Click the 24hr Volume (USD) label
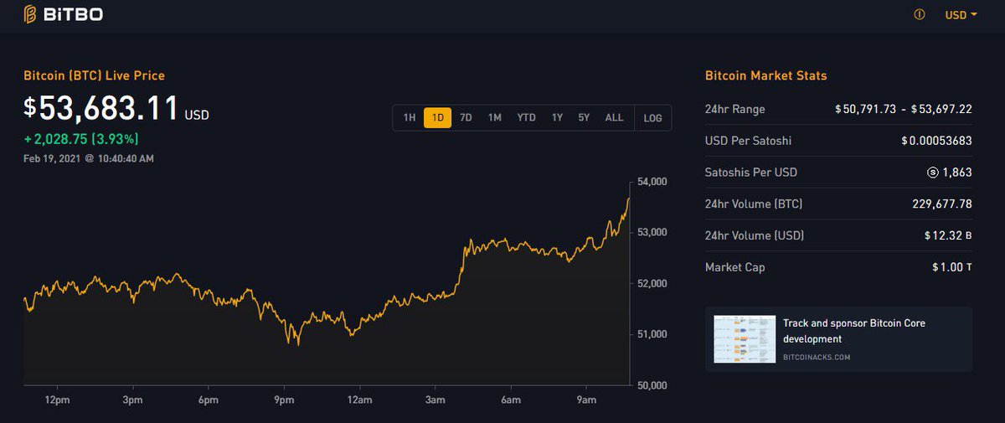1005x423 pixels. (755, 235)
